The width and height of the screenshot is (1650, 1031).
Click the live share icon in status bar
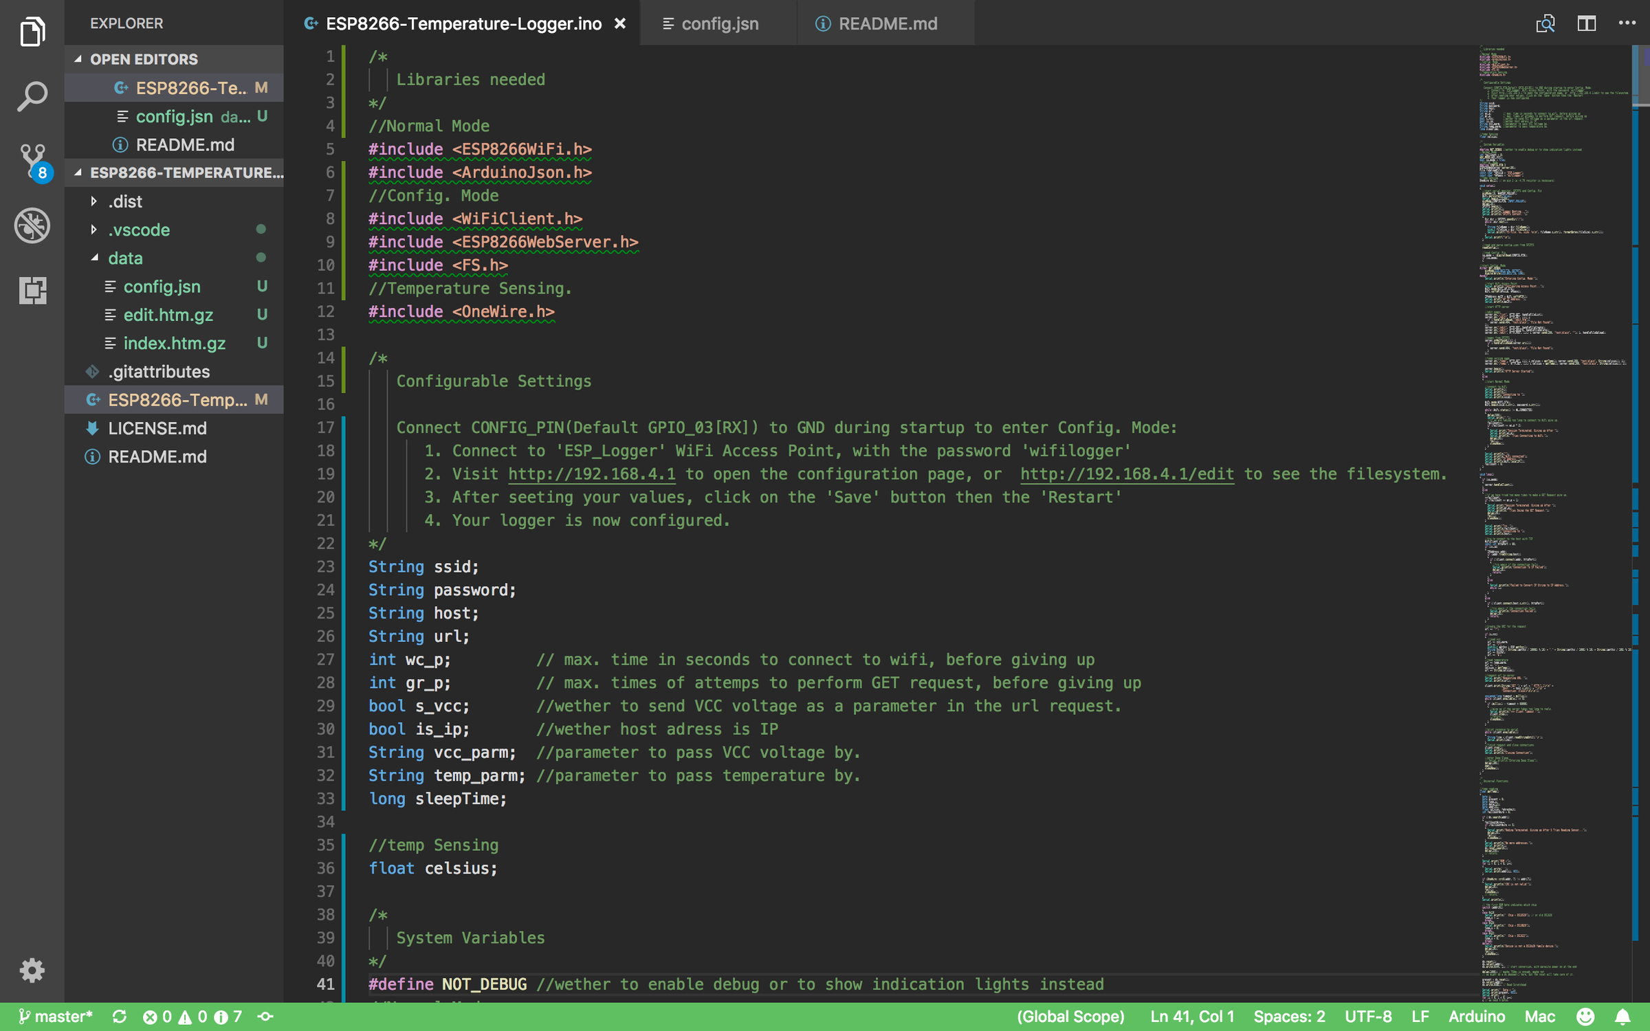265,1017
